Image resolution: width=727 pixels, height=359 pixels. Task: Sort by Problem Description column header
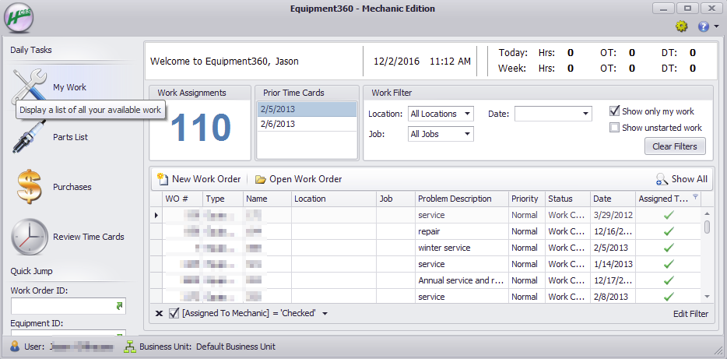click(462, 199)
